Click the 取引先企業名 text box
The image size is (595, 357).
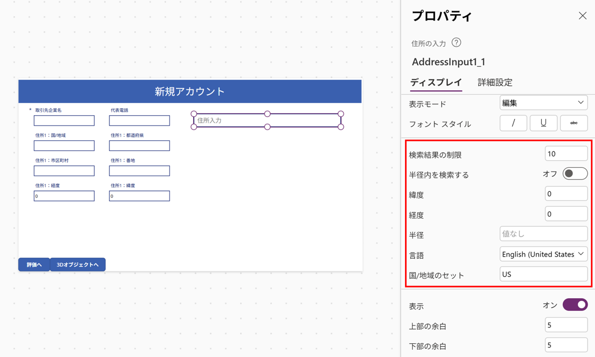tap(64, 120)
